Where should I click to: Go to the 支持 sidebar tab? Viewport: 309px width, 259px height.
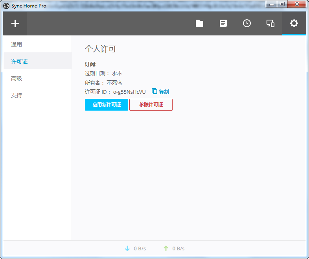pyautogui.click(x=17, y=95)
